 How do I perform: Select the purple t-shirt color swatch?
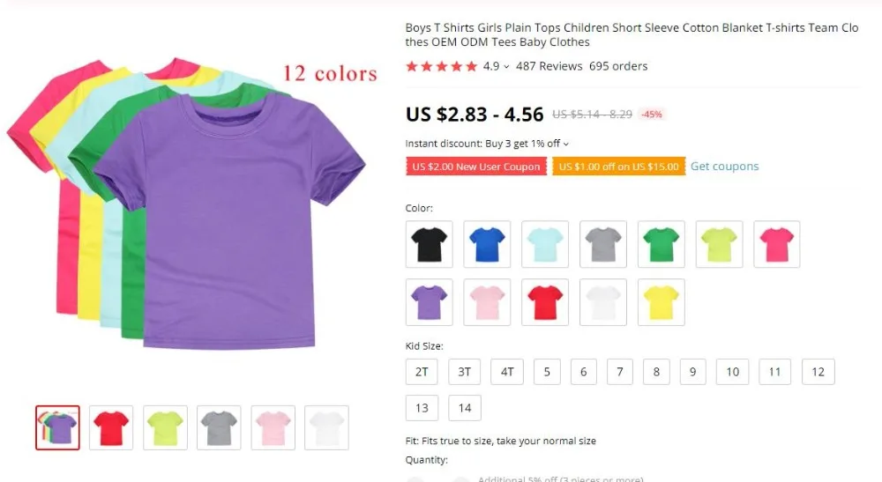coord(430,302)
